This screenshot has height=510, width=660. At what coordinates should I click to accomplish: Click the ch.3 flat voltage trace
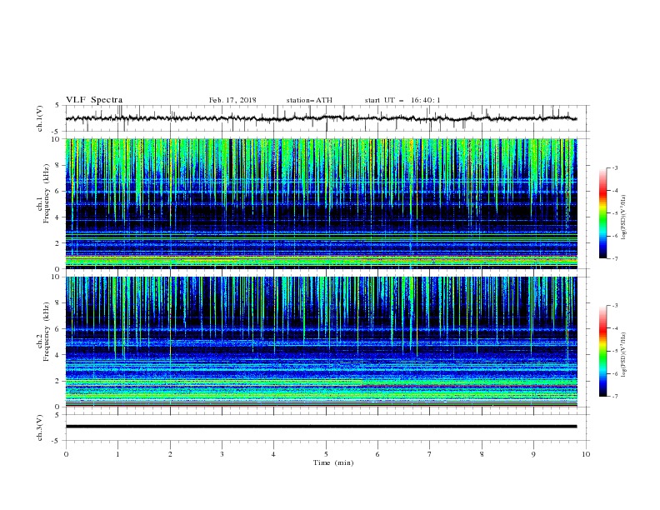coord(321,427)
